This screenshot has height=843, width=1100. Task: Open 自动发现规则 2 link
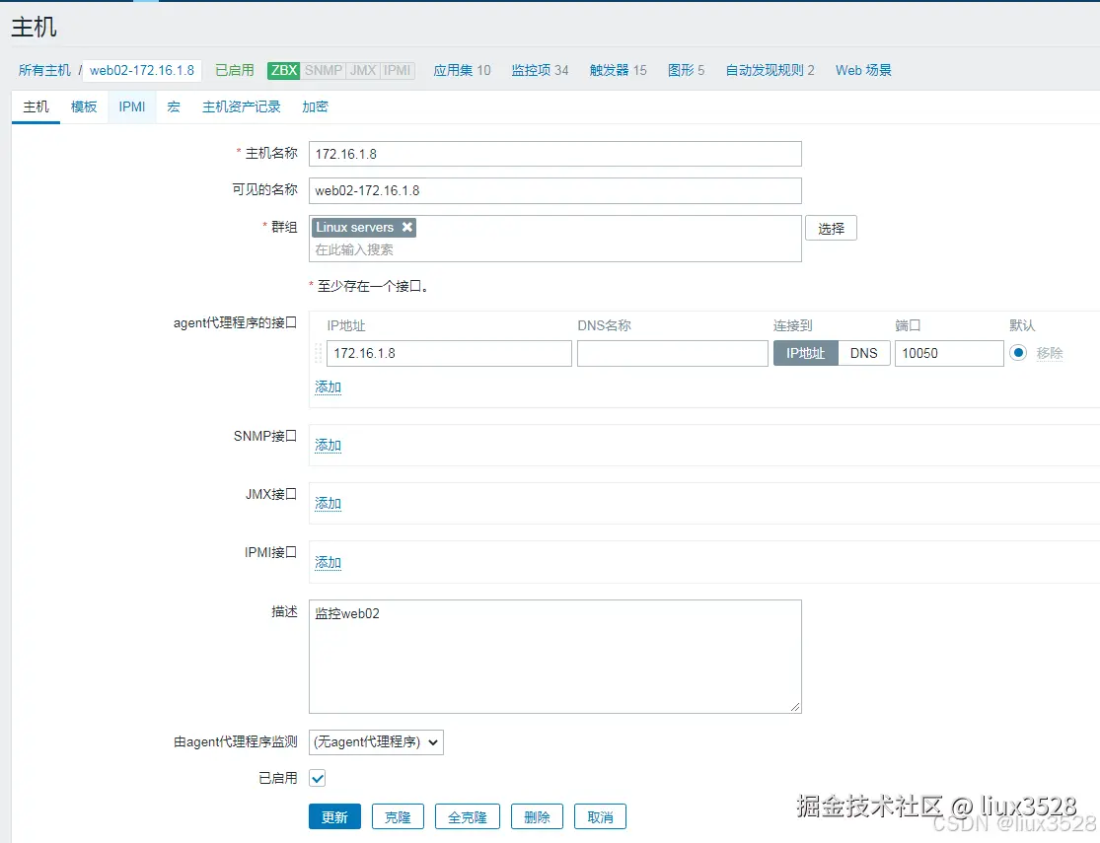pyautogui.click(x=770, y=70)
